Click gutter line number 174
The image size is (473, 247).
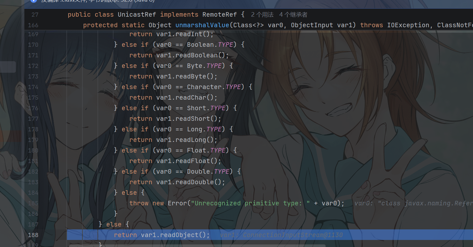tap(33, 87)
